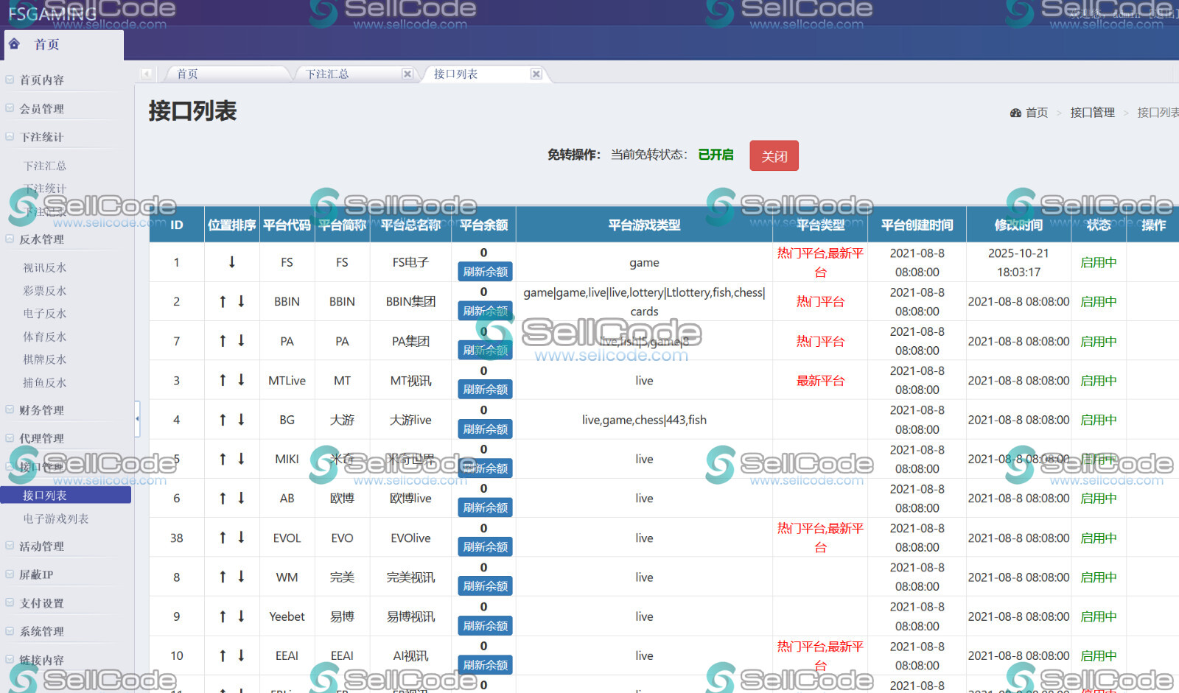1179x693 pixels.
Task: Click the home icon at the sidebar top
Action: click(x=14, y=44)
